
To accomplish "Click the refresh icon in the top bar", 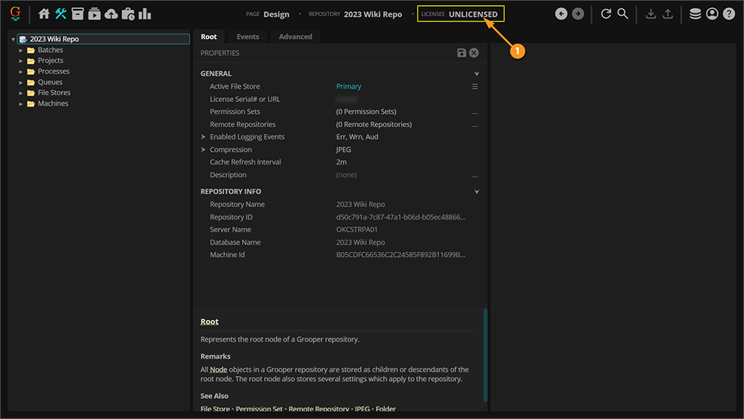I will [x=606, y=13].
